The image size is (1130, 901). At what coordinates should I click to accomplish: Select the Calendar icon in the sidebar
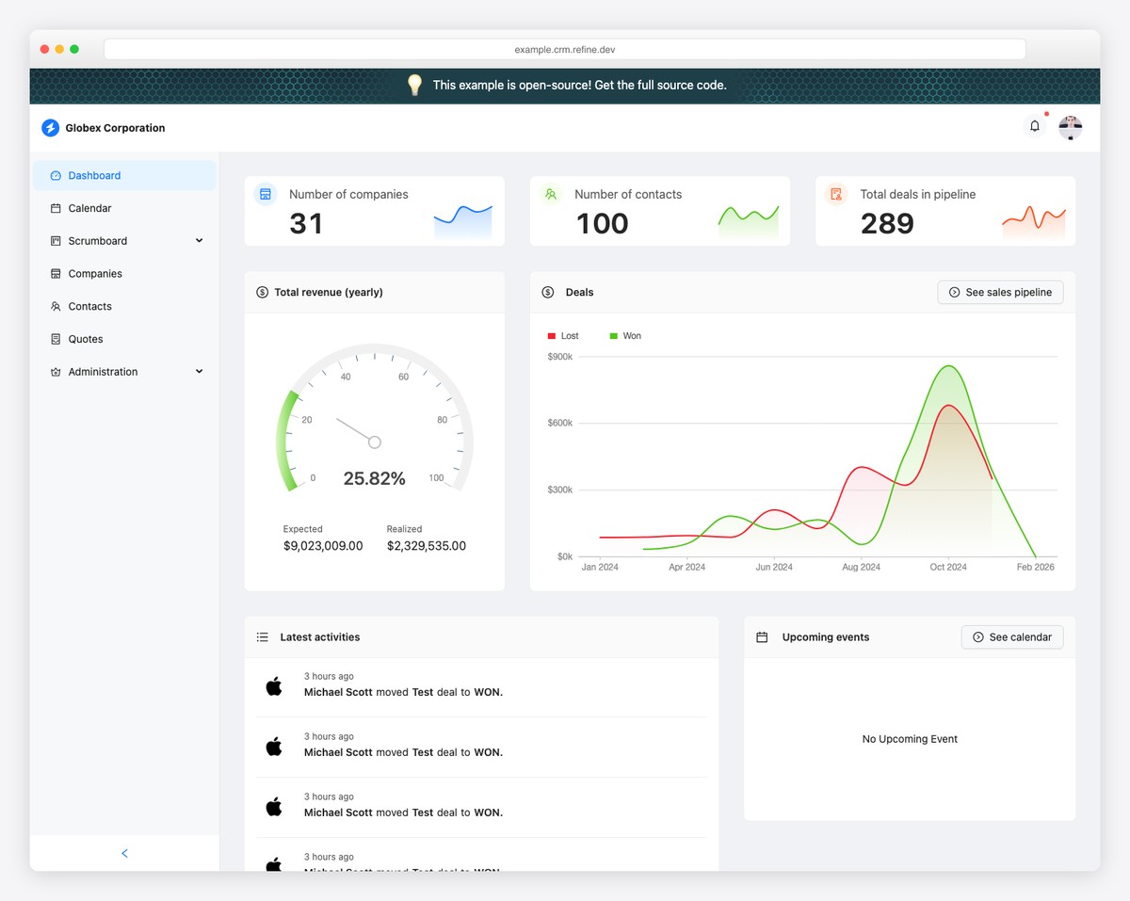coord(56,208)
